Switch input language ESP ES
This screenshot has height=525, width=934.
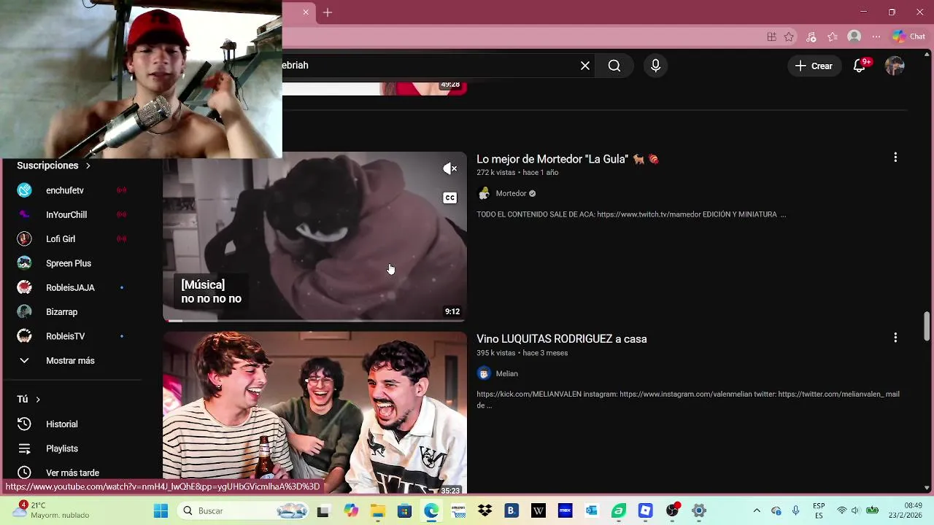(819, 510)
